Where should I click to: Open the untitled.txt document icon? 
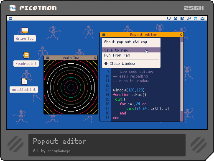[24, 81]
